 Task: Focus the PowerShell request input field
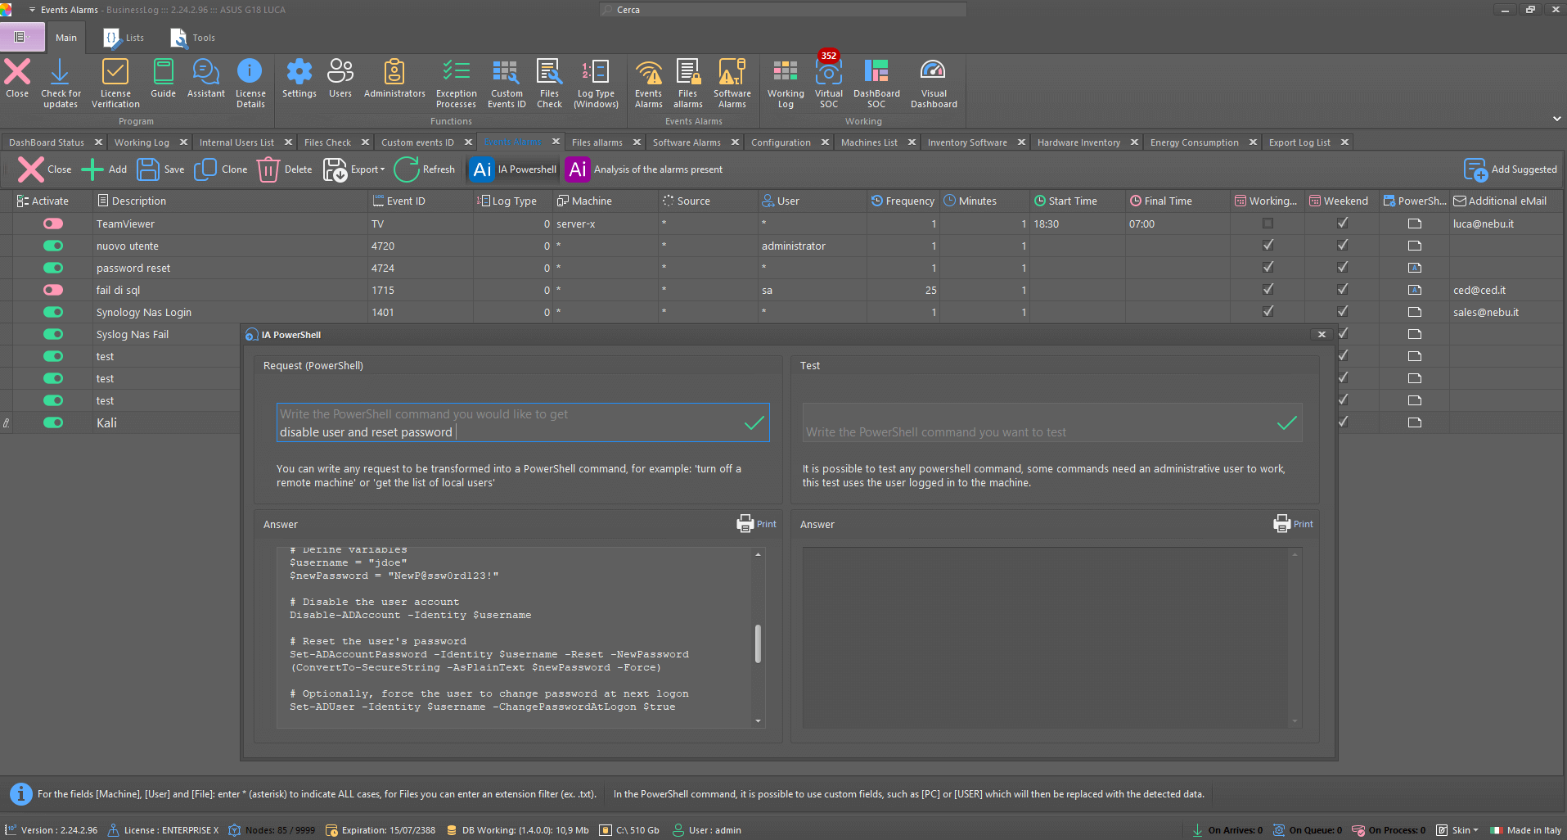tap(523, 422)
